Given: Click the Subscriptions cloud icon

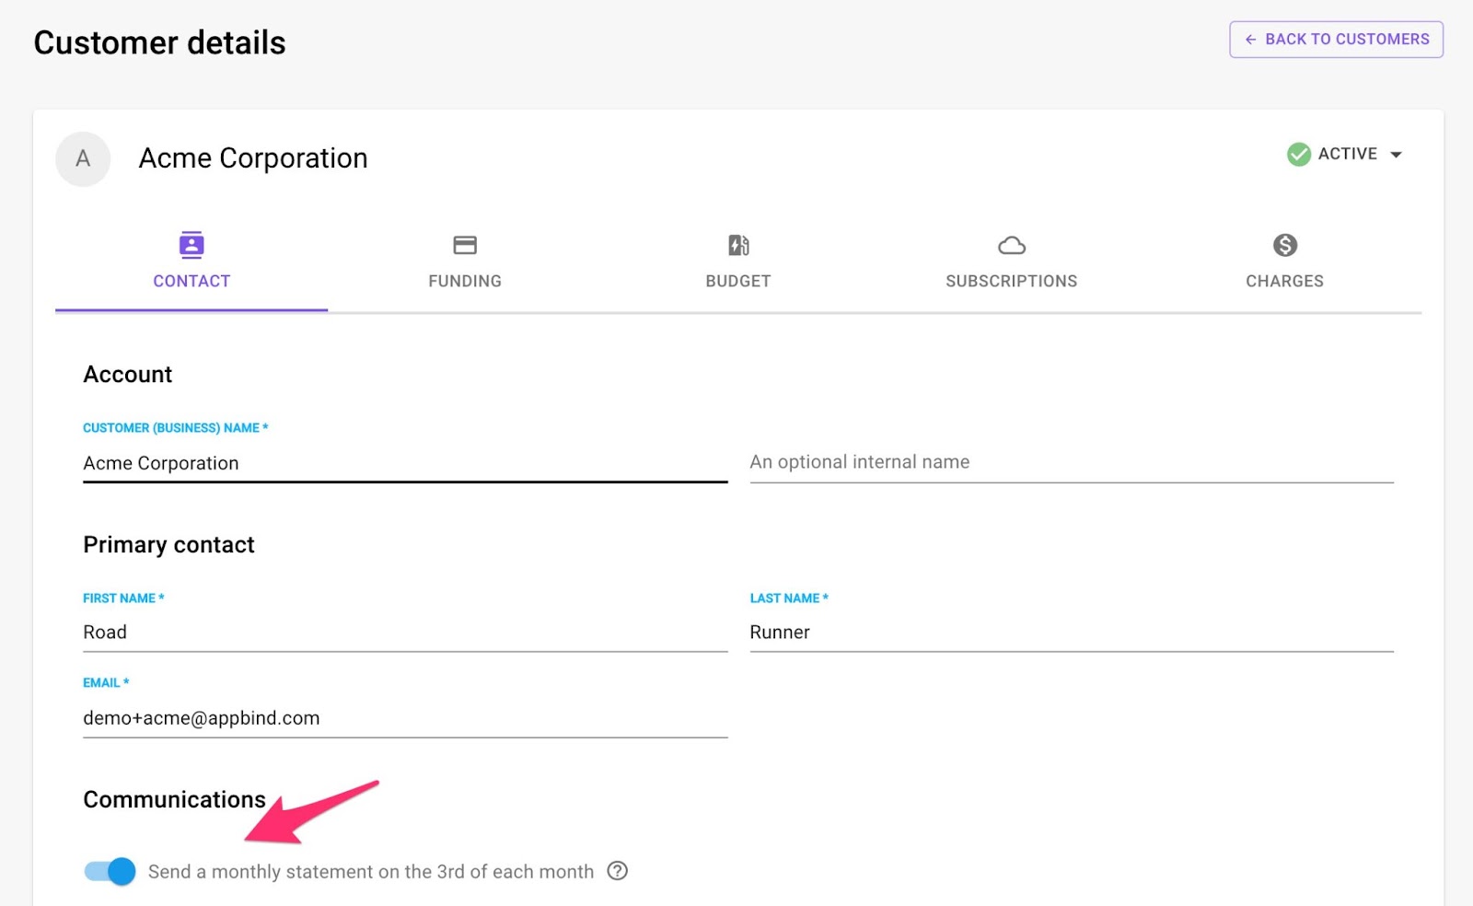Looking at the screenshot, I should tap(1012, 245).
